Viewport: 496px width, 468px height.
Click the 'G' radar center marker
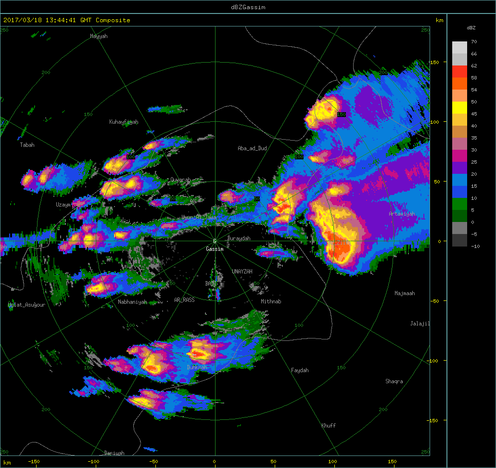pyautogui.click(x=215, y=241)
